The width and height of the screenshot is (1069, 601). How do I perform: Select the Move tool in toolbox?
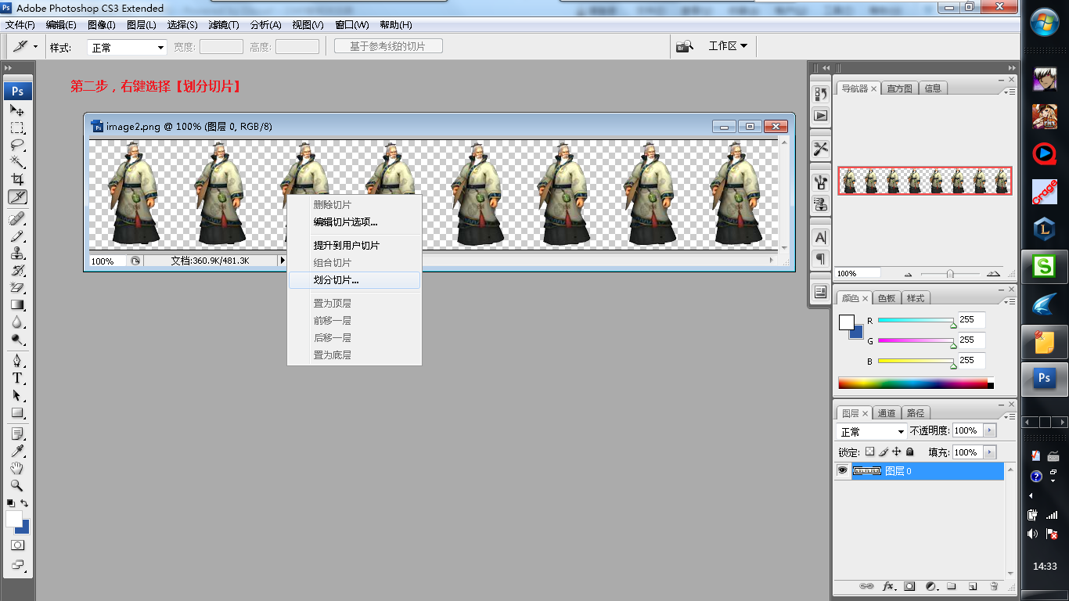(x=17, y=111)
